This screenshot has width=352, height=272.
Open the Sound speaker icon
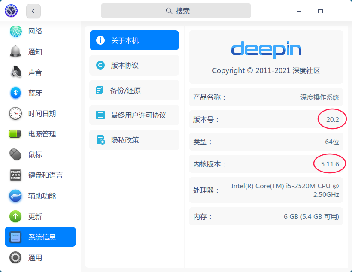pos(16,72)
